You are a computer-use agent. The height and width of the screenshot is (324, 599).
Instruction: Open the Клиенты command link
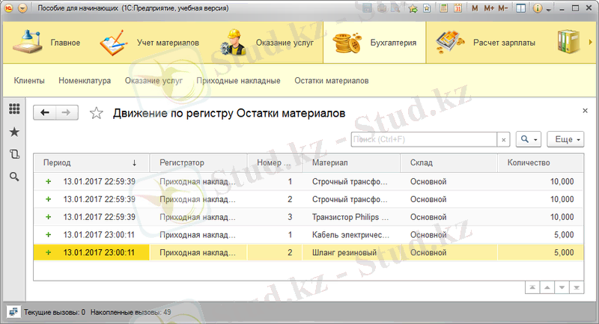[x=29, y=81]
